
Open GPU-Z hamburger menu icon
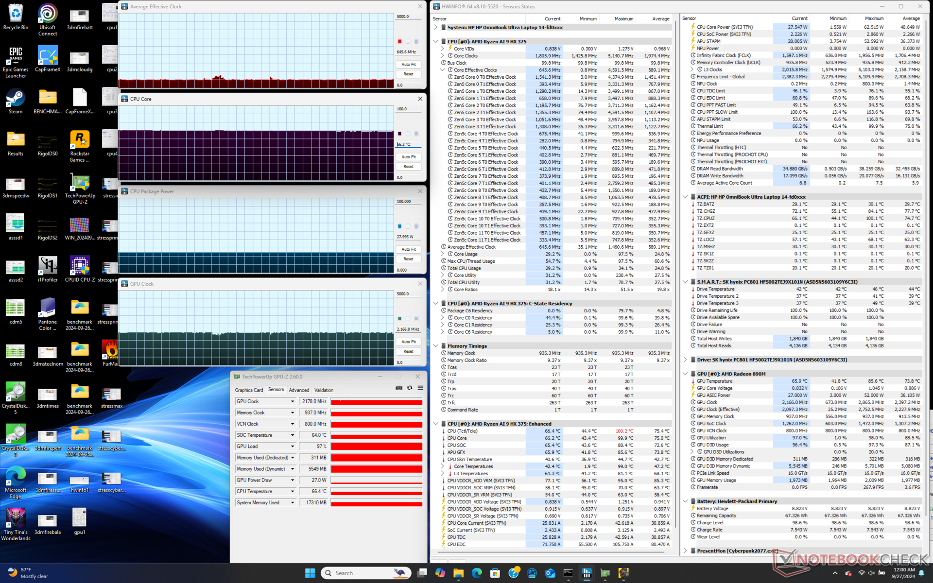click(x=420, y=388)
